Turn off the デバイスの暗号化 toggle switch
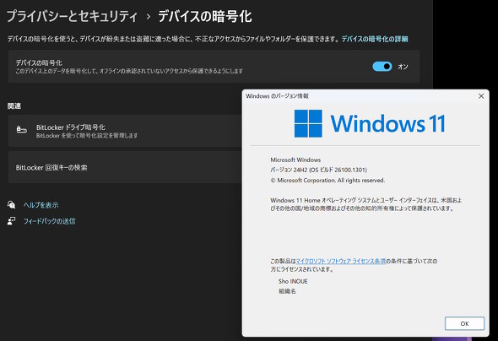 coord(382,67)
